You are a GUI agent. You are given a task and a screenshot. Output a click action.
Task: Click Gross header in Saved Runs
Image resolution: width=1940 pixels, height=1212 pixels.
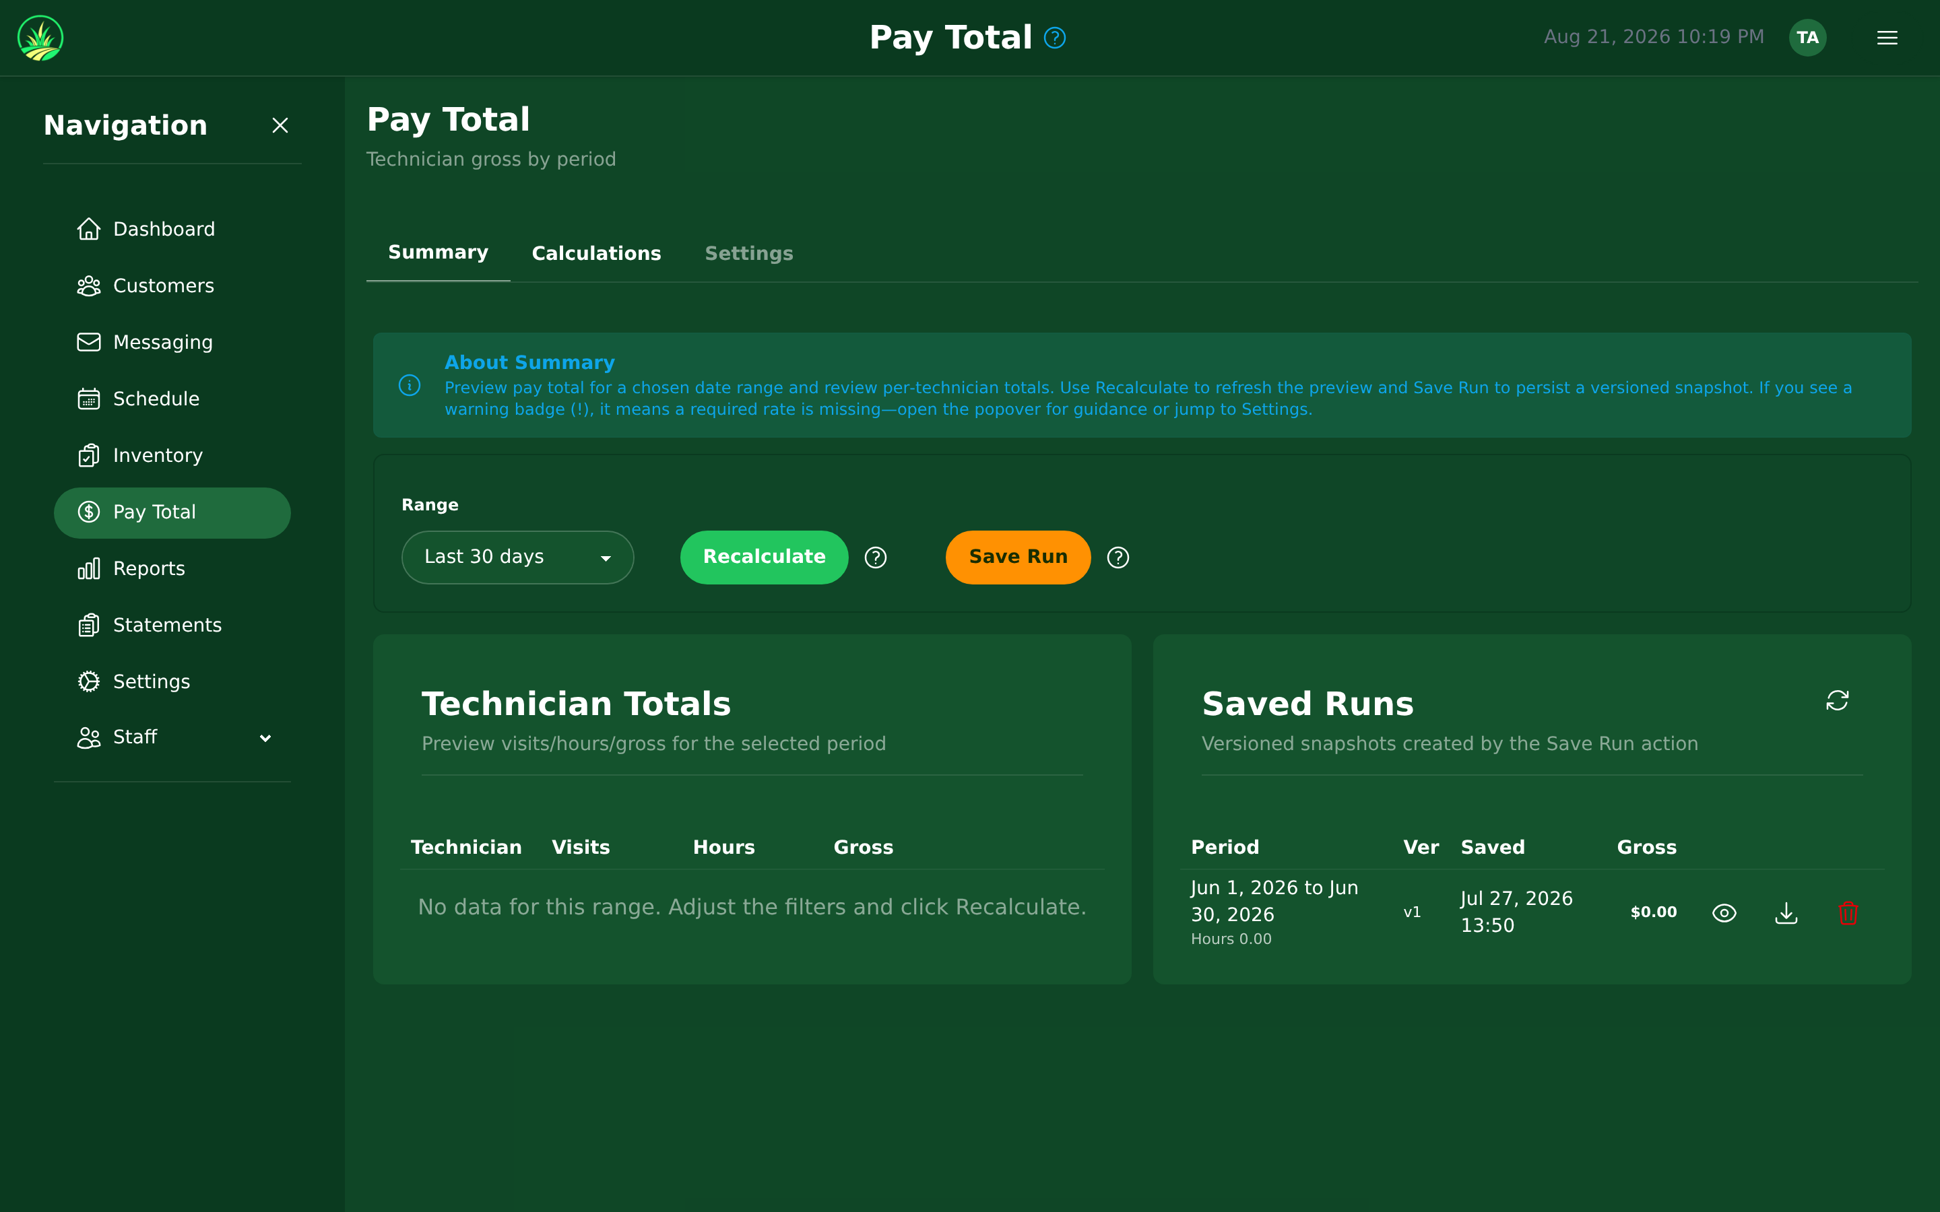pyautogui.click(x=1646, y=847)
